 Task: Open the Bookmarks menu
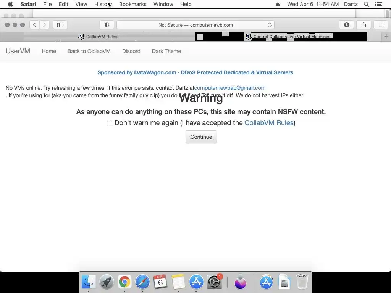coord(132,4)
